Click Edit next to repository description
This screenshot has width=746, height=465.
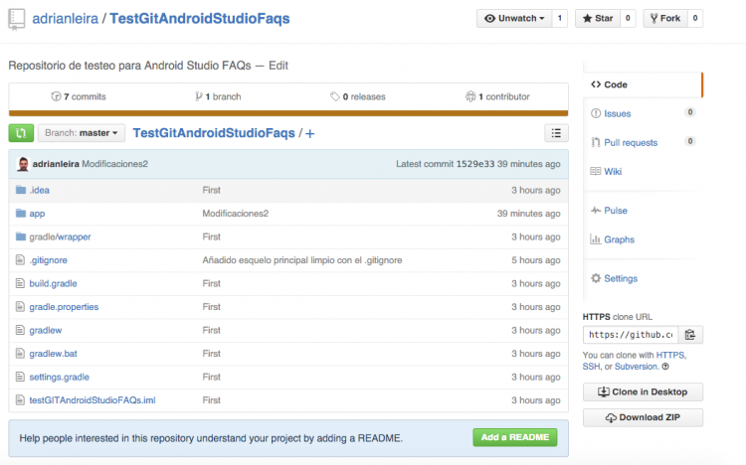[279, 66]
